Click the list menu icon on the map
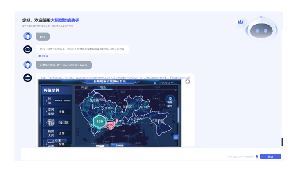This screenshot has height=172, width=297. (x=176, y=137)
